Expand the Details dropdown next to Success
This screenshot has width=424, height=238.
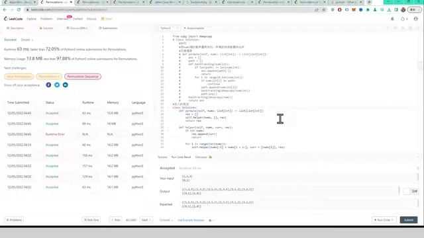[x=27, y=40]
